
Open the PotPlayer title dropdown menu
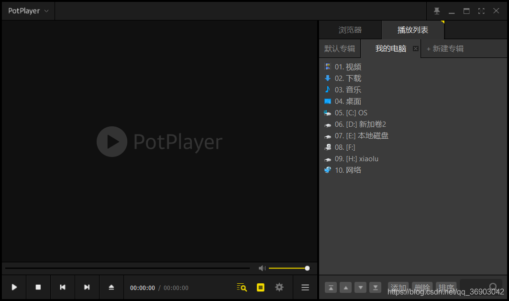tap(27, 11)
